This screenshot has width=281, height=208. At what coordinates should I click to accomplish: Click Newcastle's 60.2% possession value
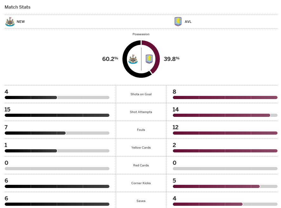pos(110,59)
